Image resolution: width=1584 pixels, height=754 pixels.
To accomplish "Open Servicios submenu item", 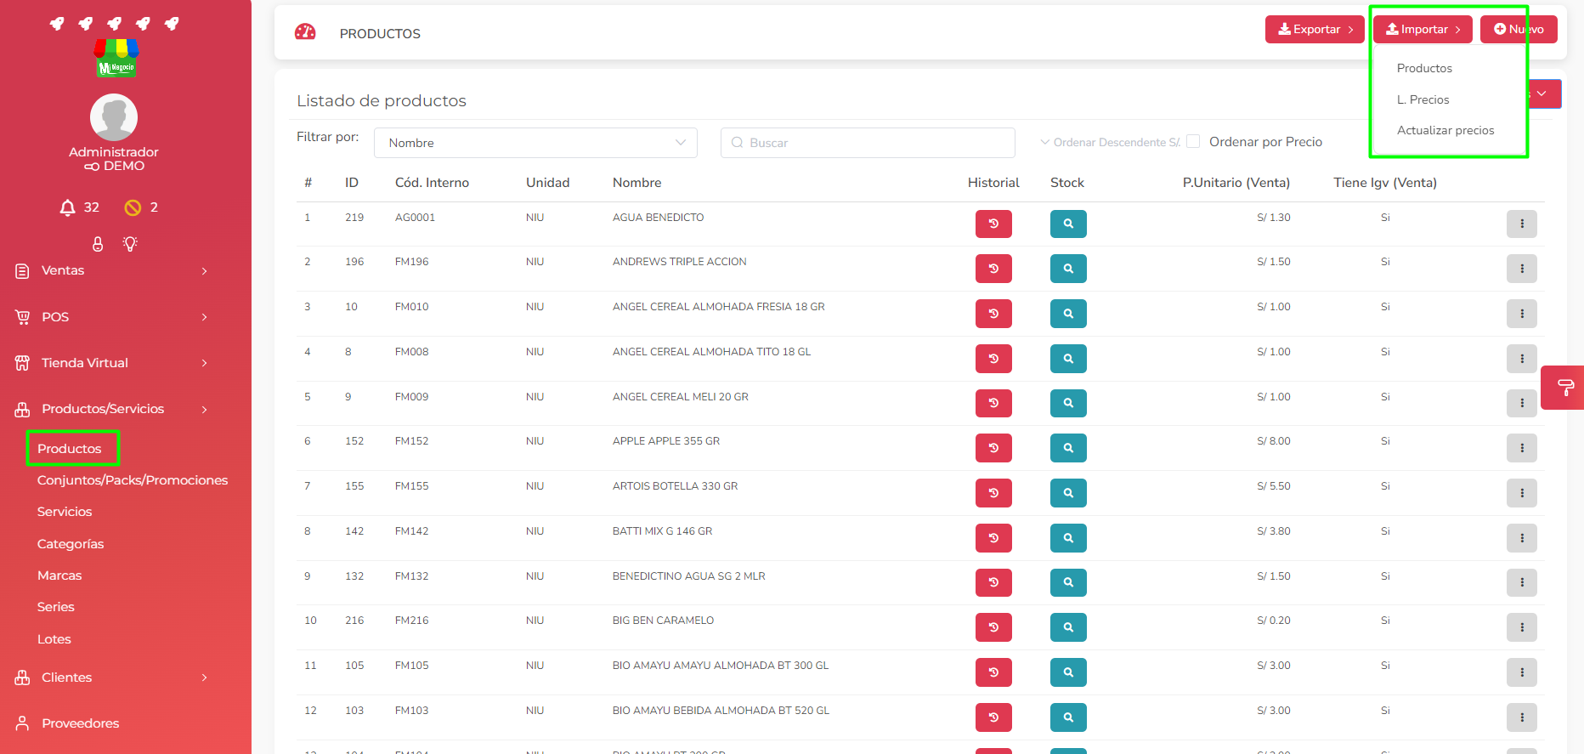I will (65, 512).
